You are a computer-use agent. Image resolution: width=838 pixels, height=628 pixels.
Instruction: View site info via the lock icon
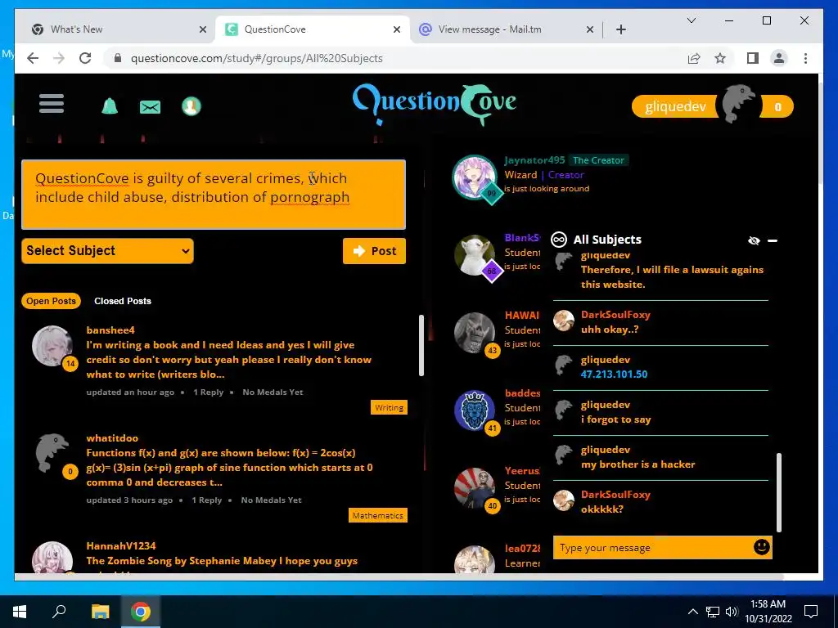click(x=118, y=58)
